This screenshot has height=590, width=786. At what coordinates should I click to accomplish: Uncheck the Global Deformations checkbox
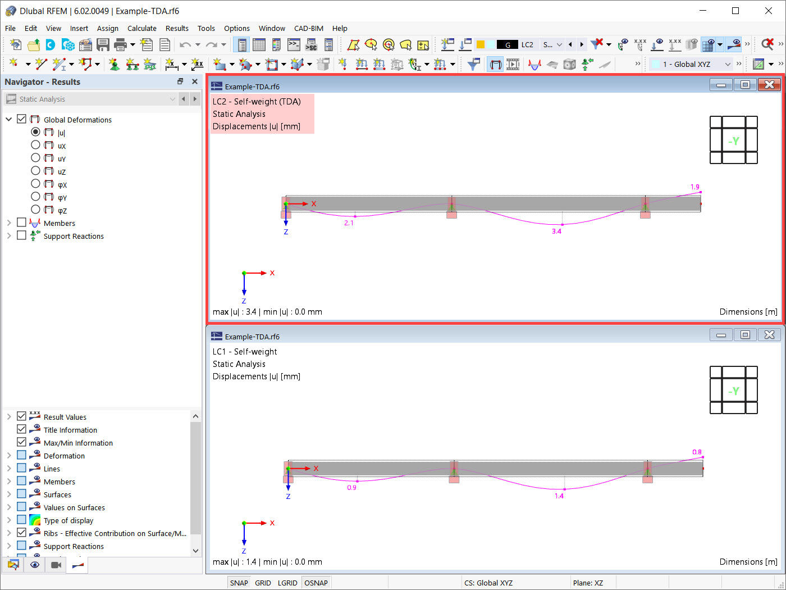(x=21, y=119)
